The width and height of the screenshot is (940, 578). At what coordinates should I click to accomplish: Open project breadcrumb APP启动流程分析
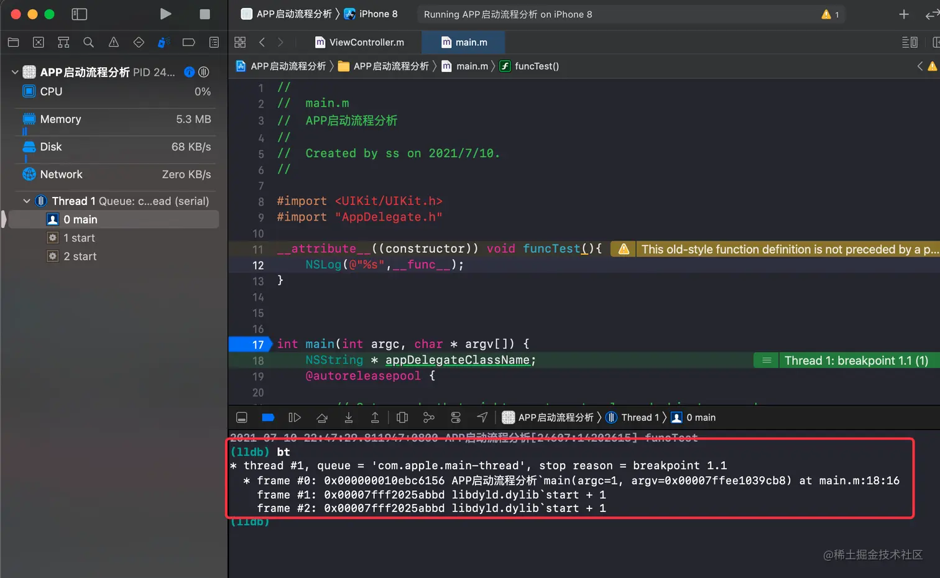pyautogui.click(x=281, y=66)
